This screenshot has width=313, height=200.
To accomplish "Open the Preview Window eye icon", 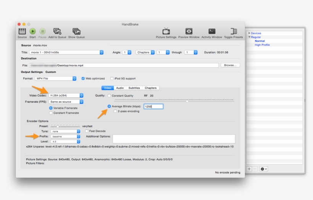I will 189,31.
